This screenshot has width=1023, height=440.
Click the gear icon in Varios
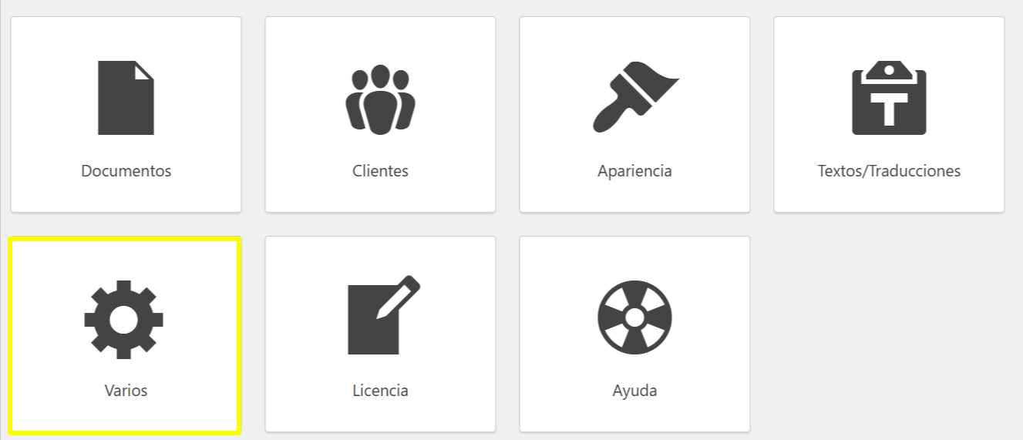point(124,319)
